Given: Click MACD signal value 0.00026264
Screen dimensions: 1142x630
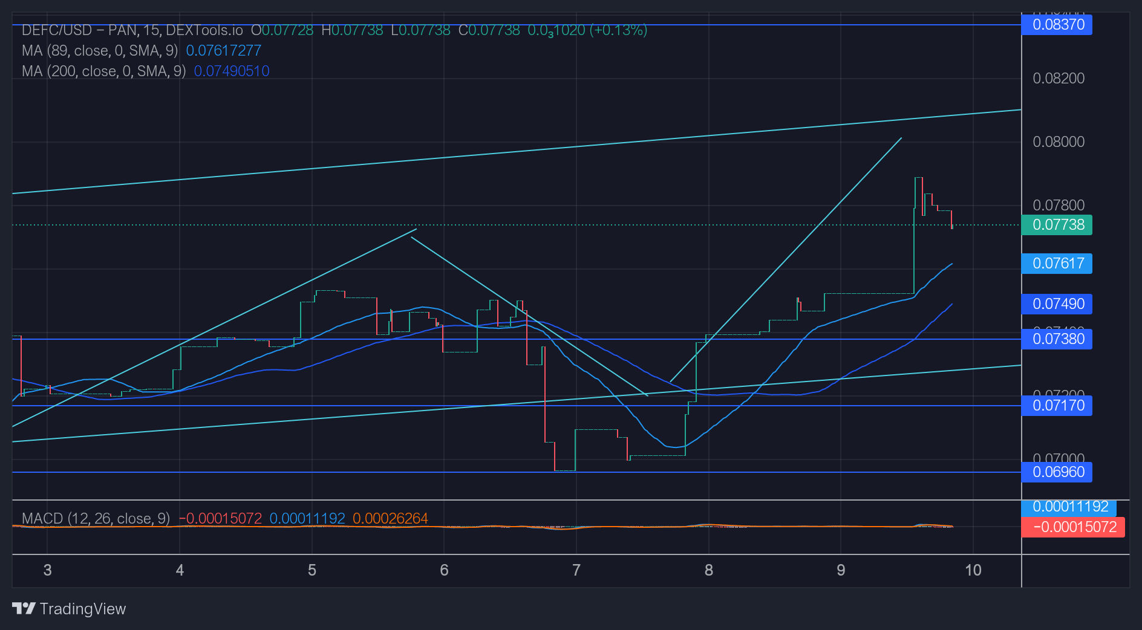Looking at the screenshot, I should pyautogui.click(x=390, y=519).
